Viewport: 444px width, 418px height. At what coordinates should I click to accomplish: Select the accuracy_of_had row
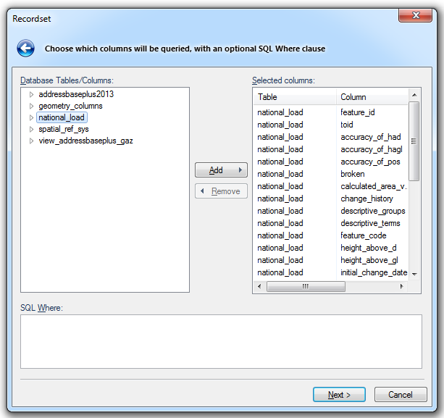(x=331, y=137)
